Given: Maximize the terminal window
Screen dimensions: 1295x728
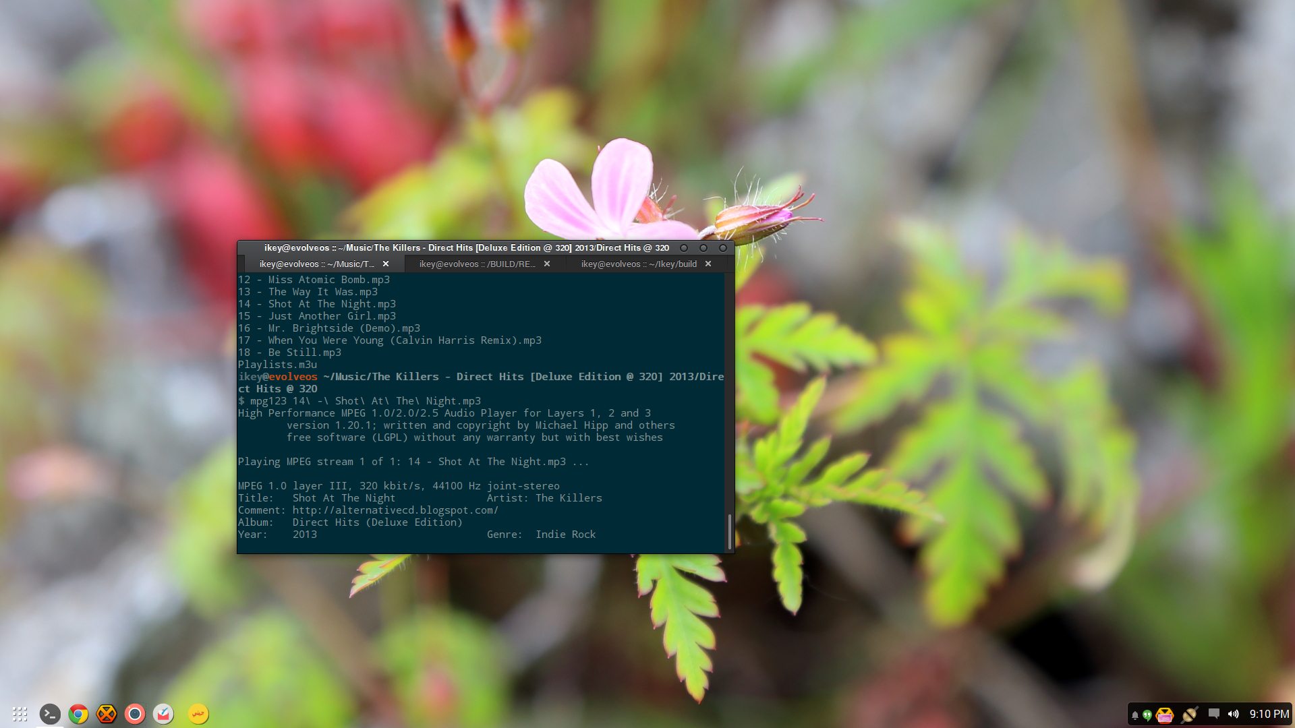Looking at the screenshot, I should 703,248.
